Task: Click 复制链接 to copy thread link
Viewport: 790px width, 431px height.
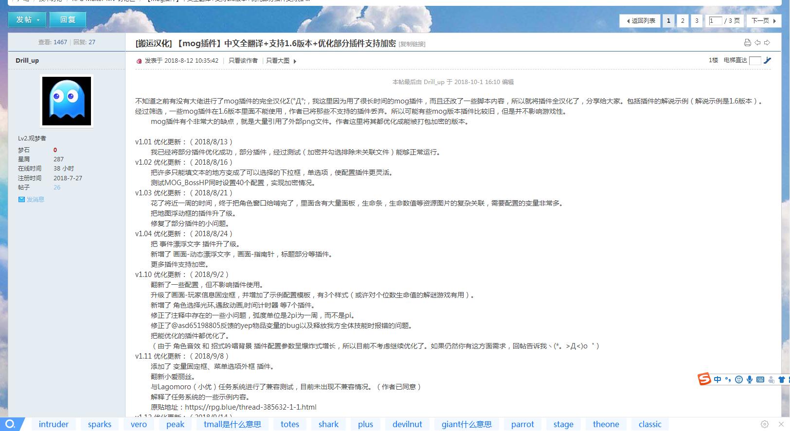Action: 412,44
